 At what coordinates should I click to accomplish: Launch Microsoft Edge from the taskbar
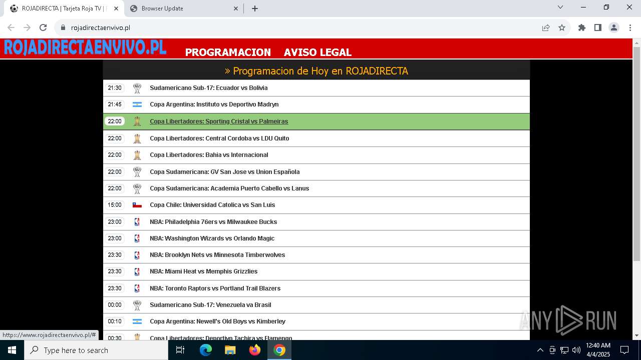coord(206,350)
